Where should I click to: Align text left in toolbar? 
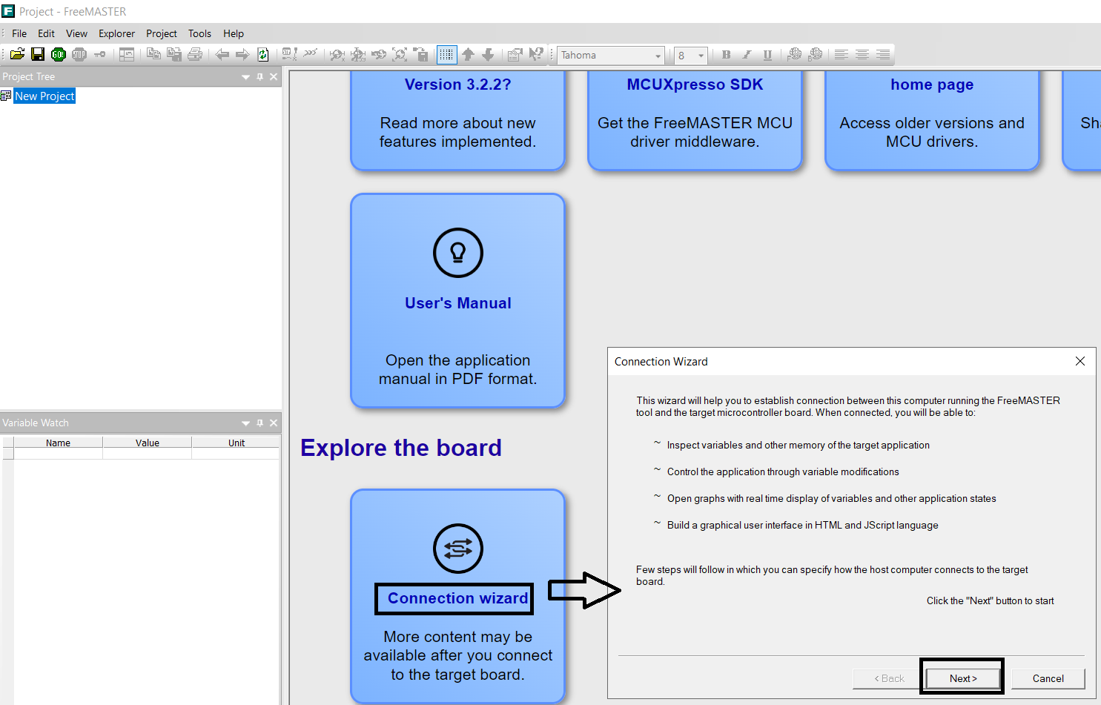pos(842,54)
